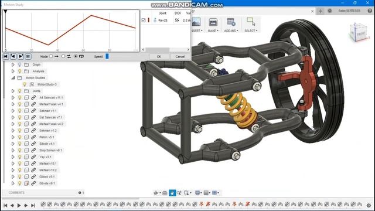Click the Look At navigation icon
This screenshot has height=211, width=375.
coord(165,193)
